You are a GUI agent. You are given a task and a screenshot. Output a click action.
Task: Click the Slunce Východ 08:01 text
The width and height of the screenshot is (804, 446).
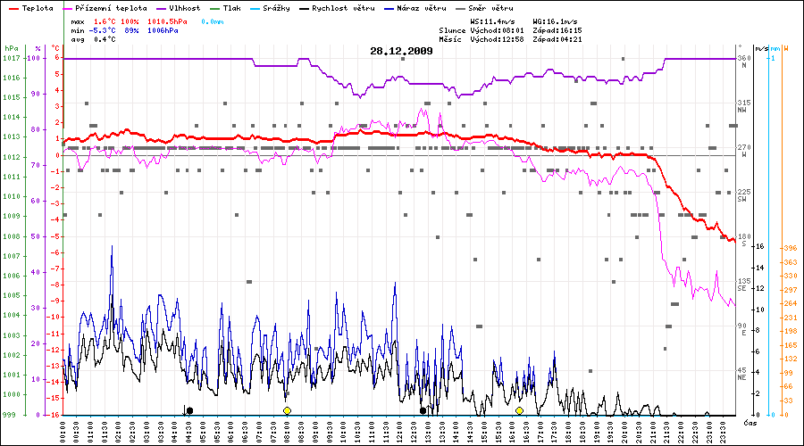[x=479, y=30]
